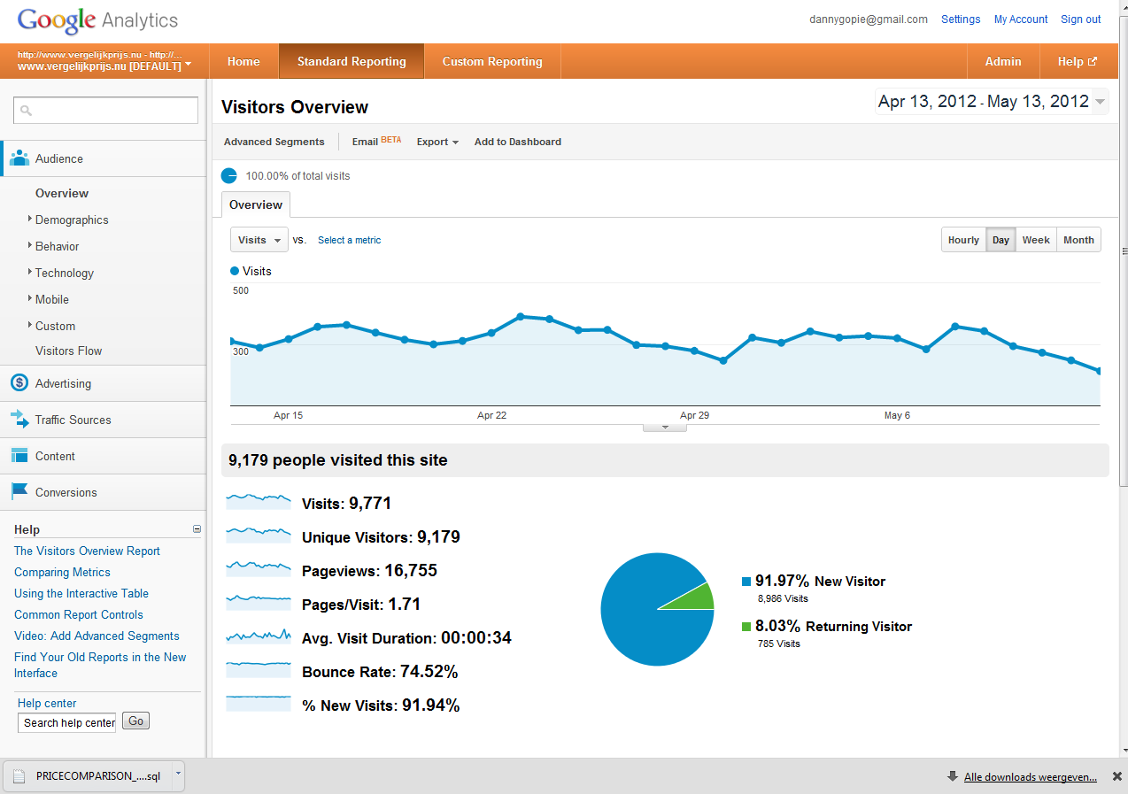Screen dimensions: 1128x794
Task: Click the Go button beside help search
Action: pos(135,721)
